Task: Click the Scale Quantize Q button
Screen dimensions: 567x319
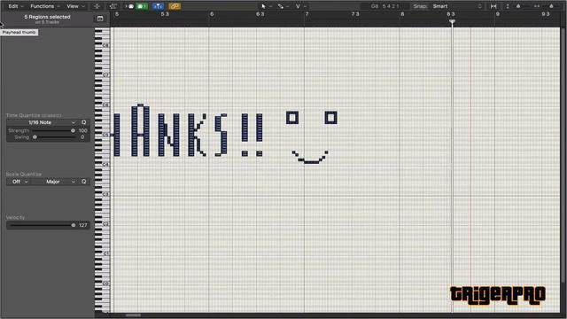Action: coord(84,182)
